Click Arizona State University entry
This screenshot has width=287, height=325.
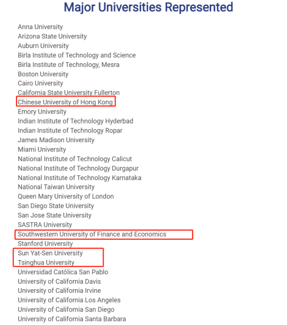point(52,36)
